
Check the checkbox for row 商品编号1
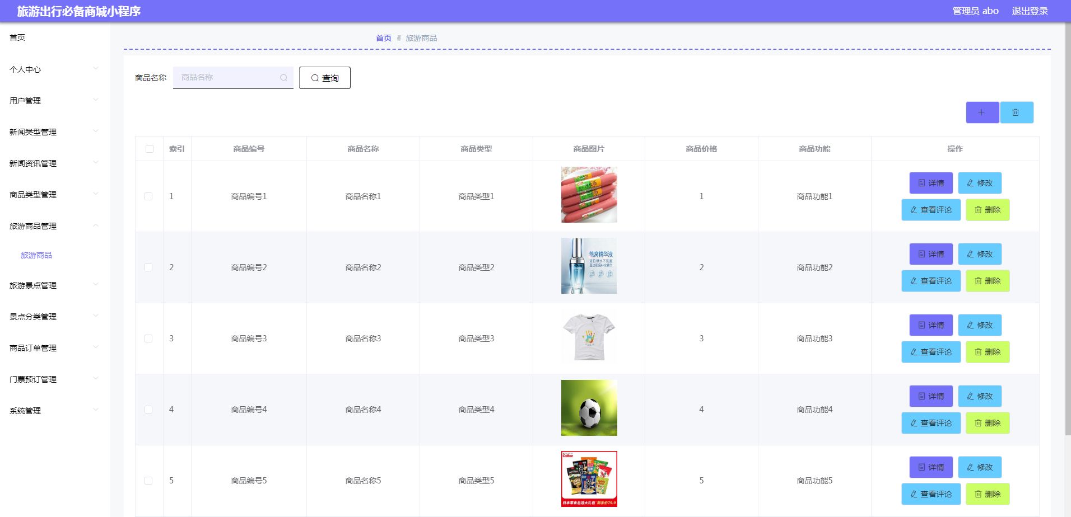pyautogui.click(x=148, y=196)
